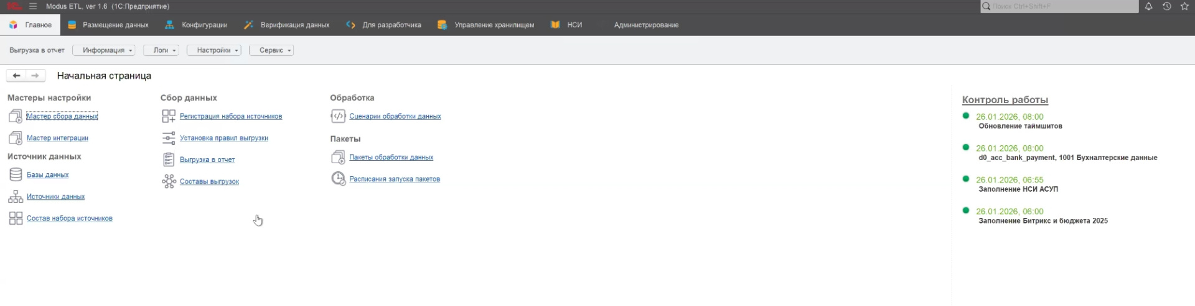1195x306 pixels.
Task: Open the main hamburger menu icon
Action: pos(33,6)
